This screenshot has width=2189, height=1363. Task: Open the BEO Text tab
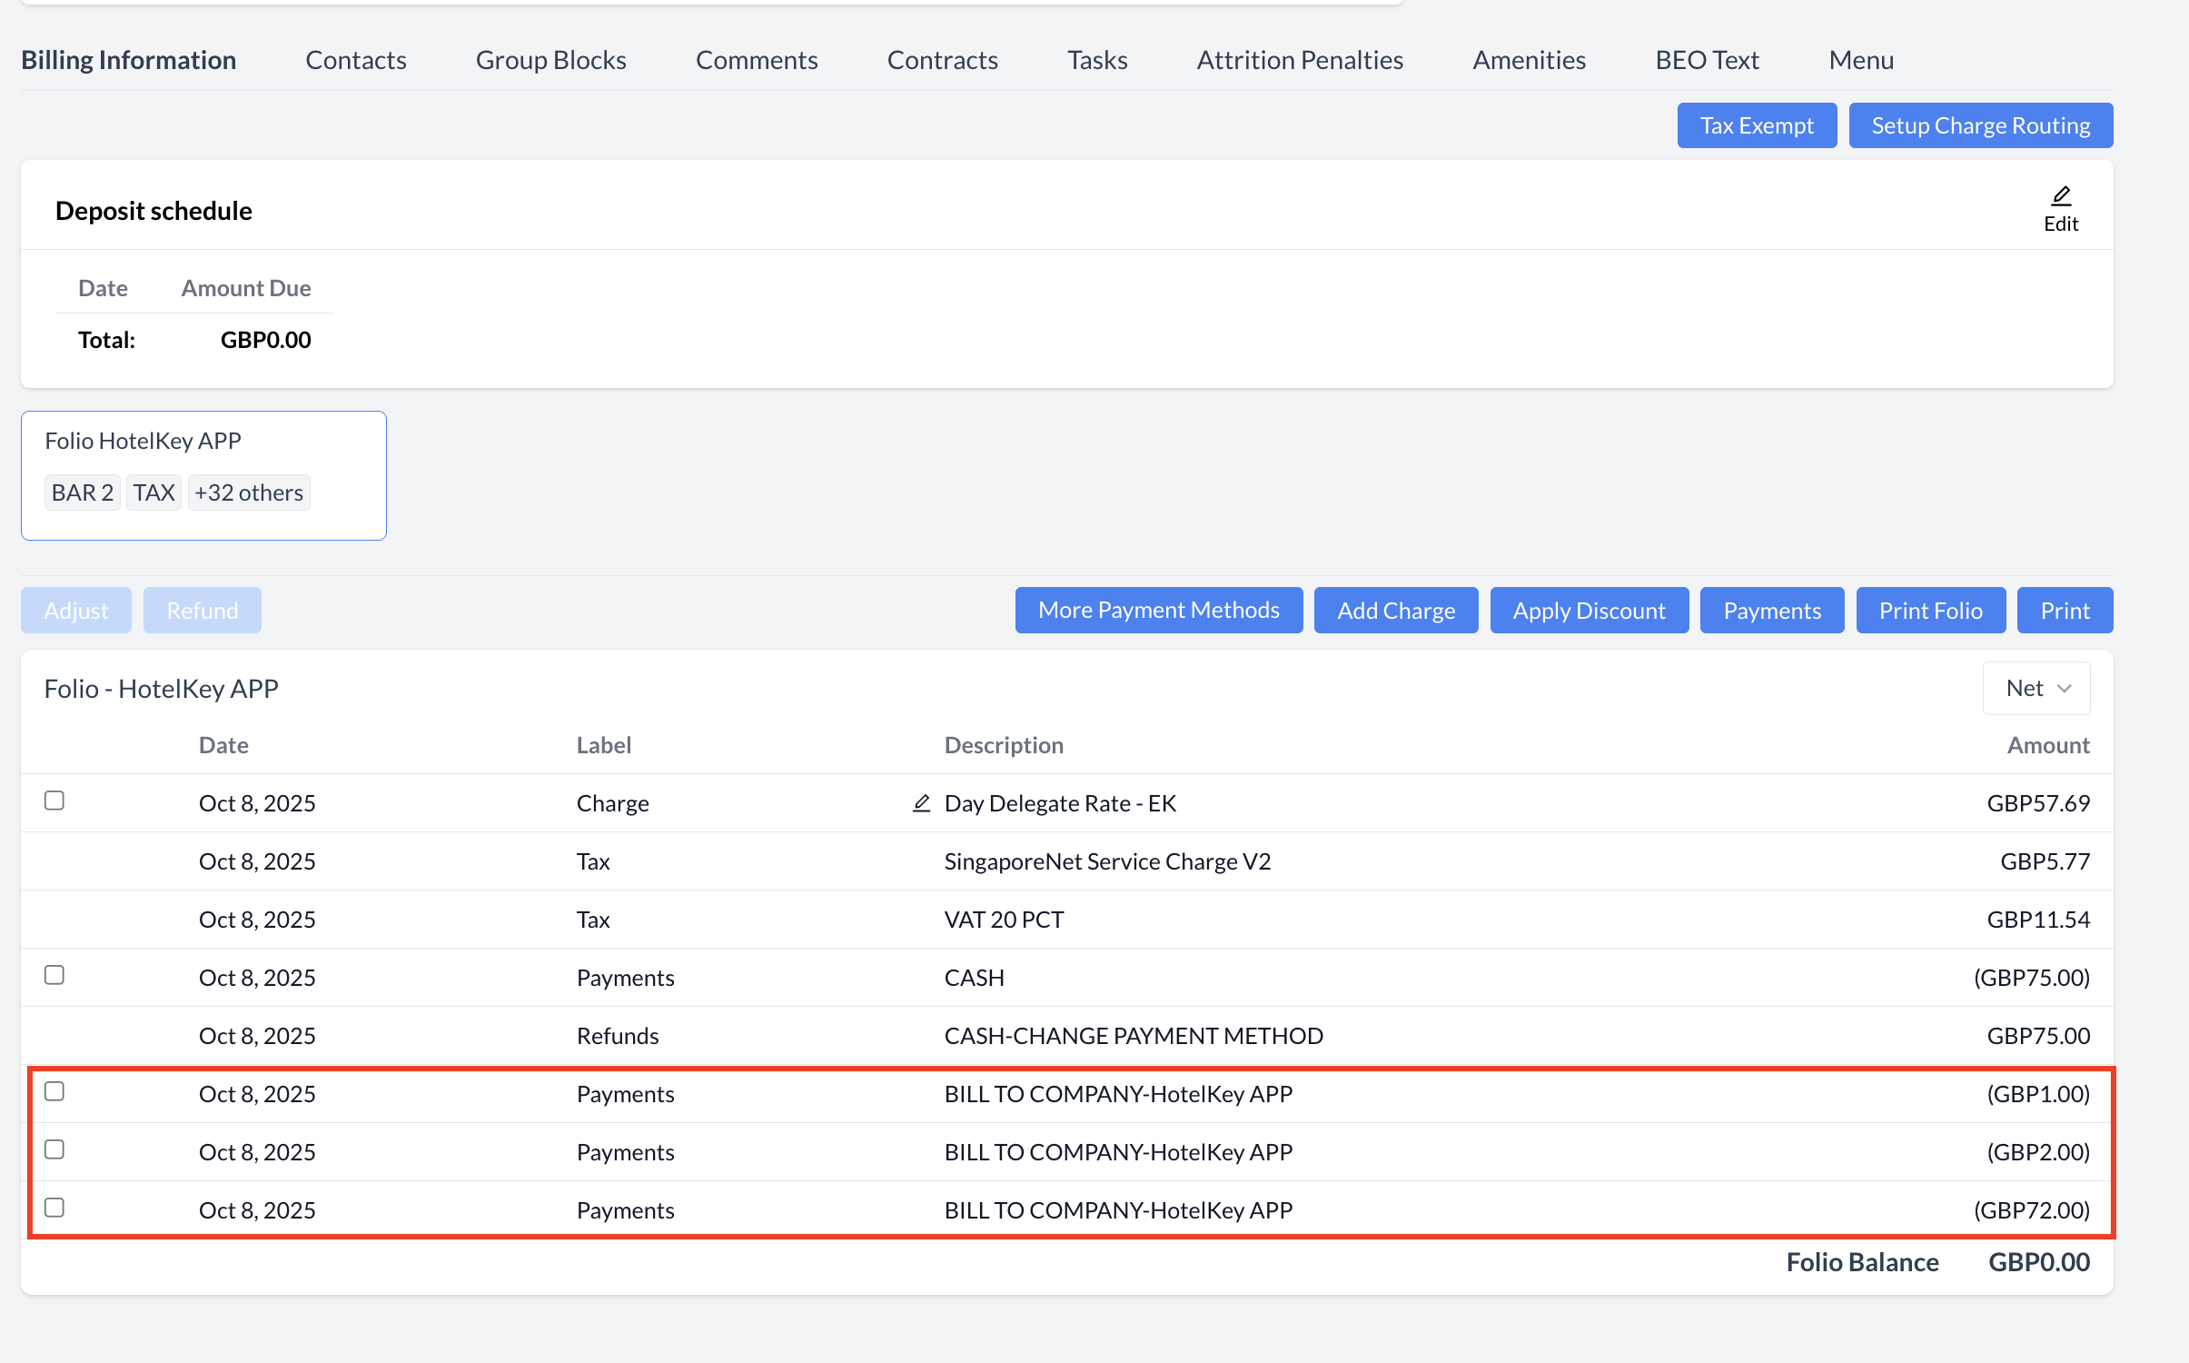(1706, 60)
